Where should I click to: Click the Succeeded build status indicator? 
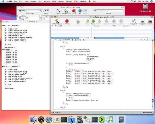click(148, 113)
